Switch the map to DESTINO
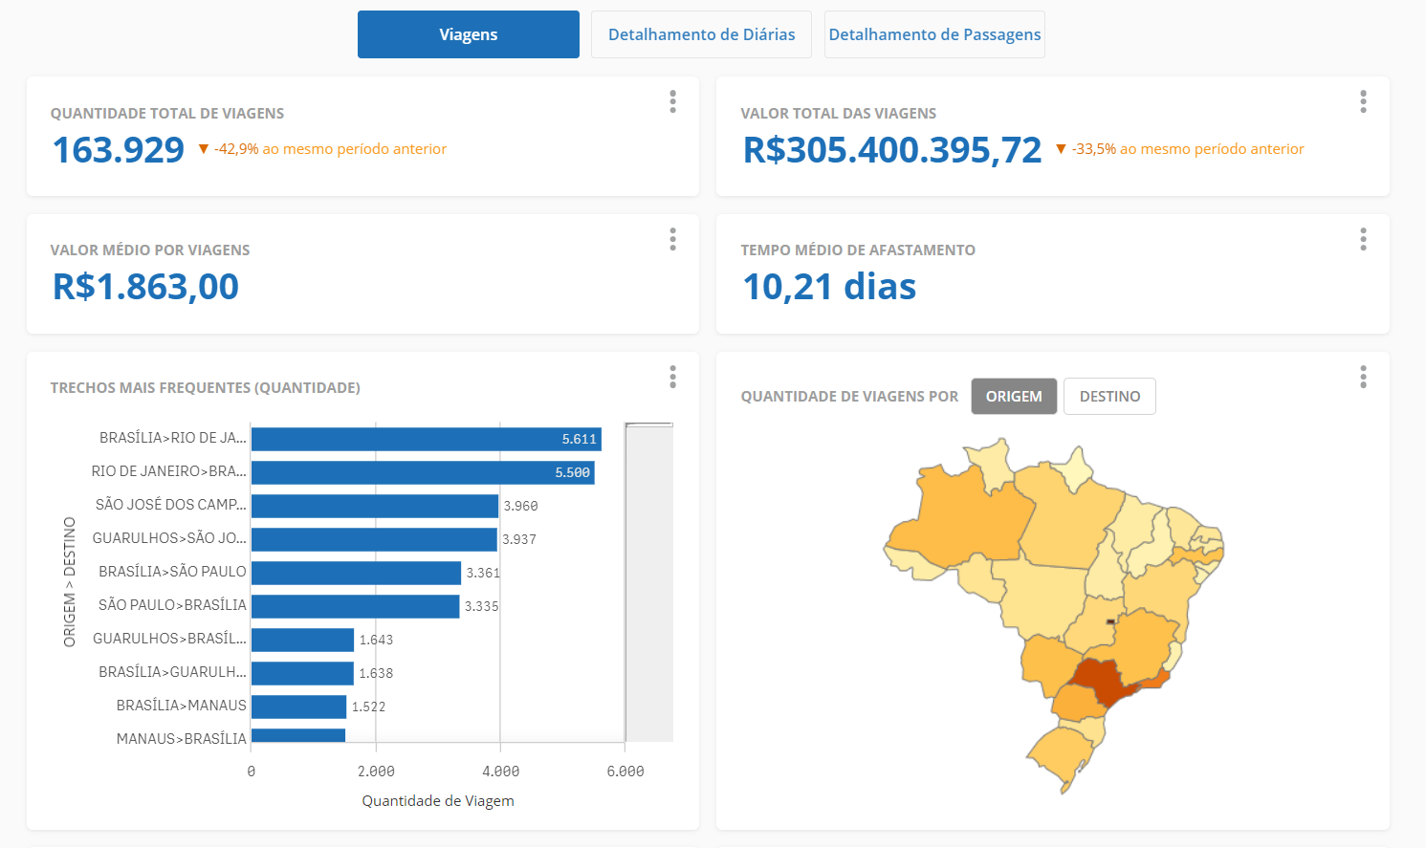Viewport: 1426px width, 848px height. click(1109, 396)
